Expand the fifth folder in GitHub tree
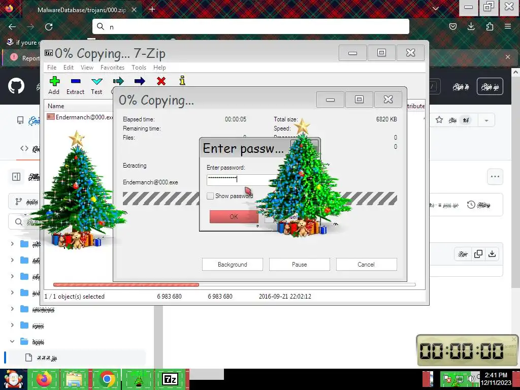 tap(12, 309)
